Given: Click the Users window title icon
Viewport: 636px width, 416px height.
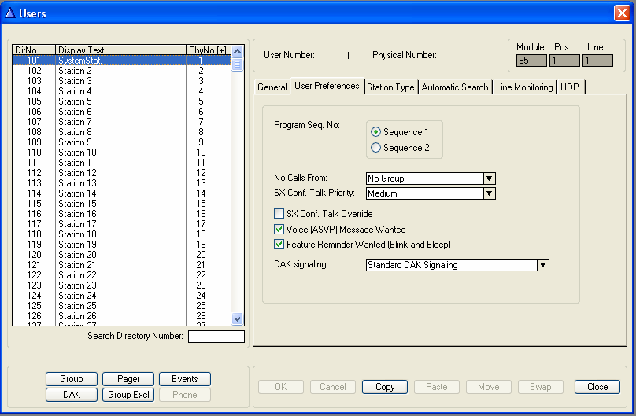Looking at the screenshot, I should tap(10, 13).
